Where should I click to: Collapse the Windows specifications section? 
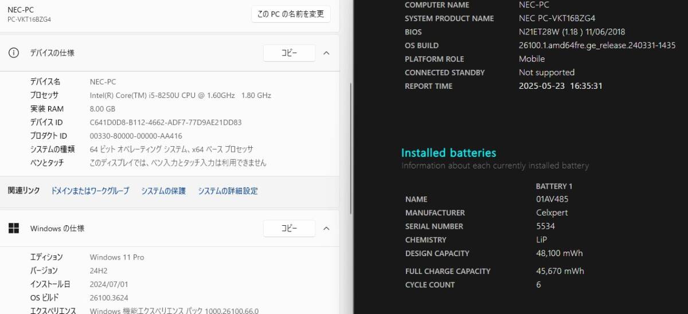(x=326, y=228)
